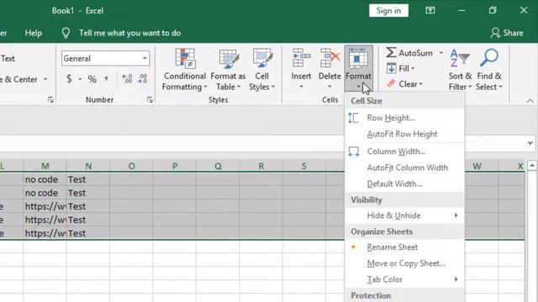Collapse the ribbon with the chevron

pyautogui.click(x=530, y=101)
